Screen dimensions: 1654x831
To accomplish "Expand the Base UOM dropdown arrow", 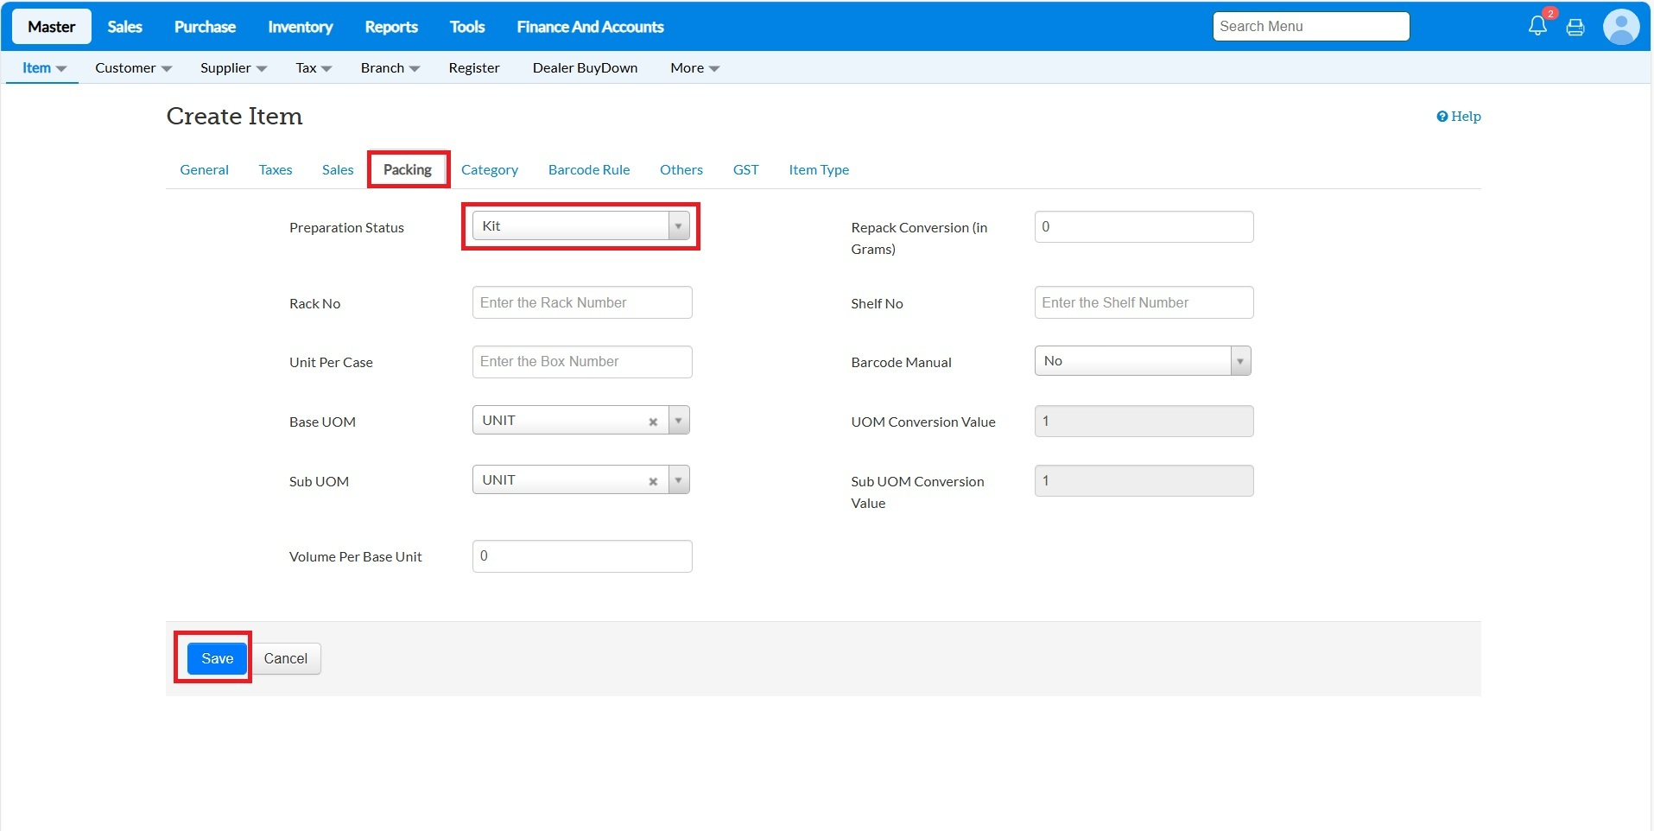I will click(679, 421).
